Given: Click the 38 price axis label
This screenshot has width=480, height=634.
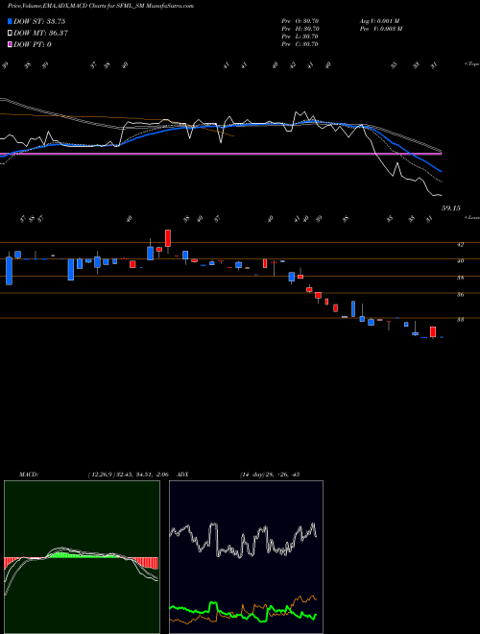Looking at the screenshot, I should pos(460,279).
